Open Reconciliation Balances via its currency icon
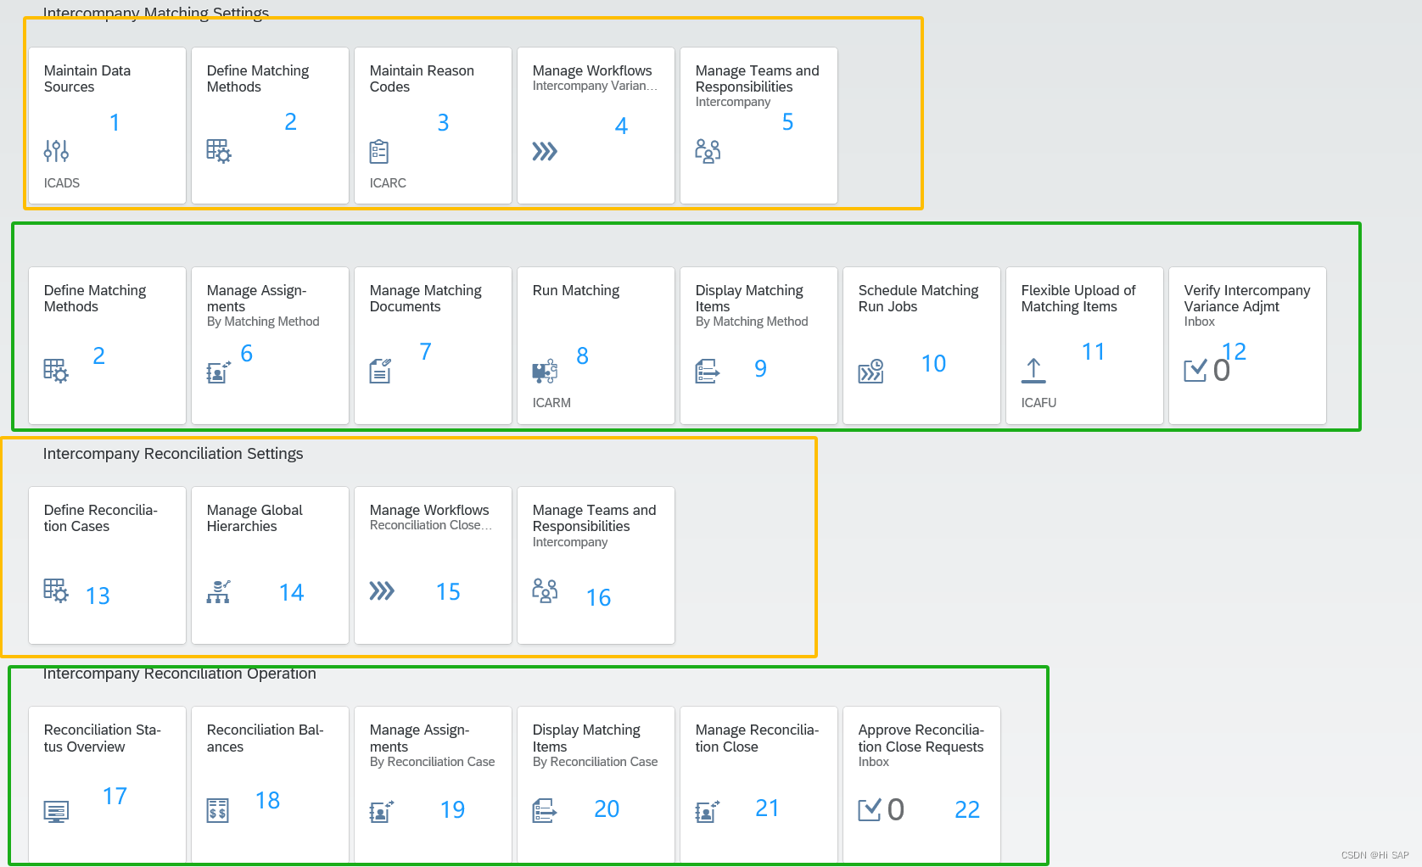 218,811
